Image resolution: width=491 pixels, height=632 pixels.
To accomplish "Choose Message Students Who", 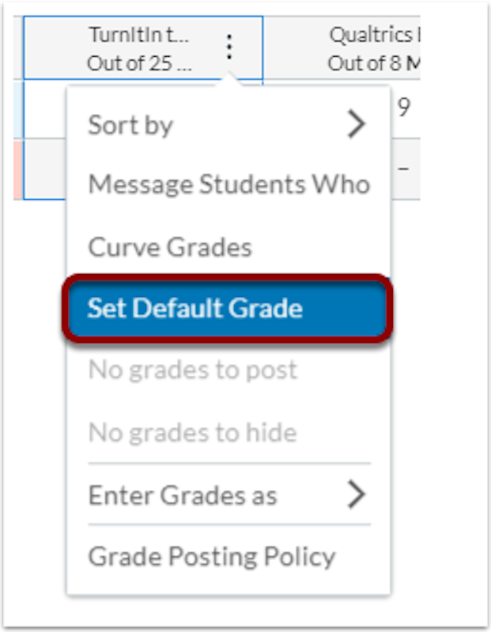I will click(x=229, y=184).
